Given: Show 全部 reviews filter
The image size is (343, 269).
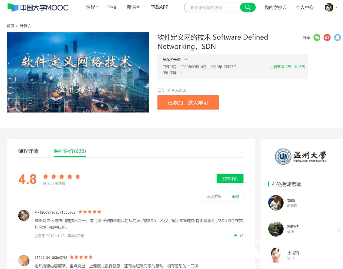Looking at the screenshot, I should pos(235,197).
